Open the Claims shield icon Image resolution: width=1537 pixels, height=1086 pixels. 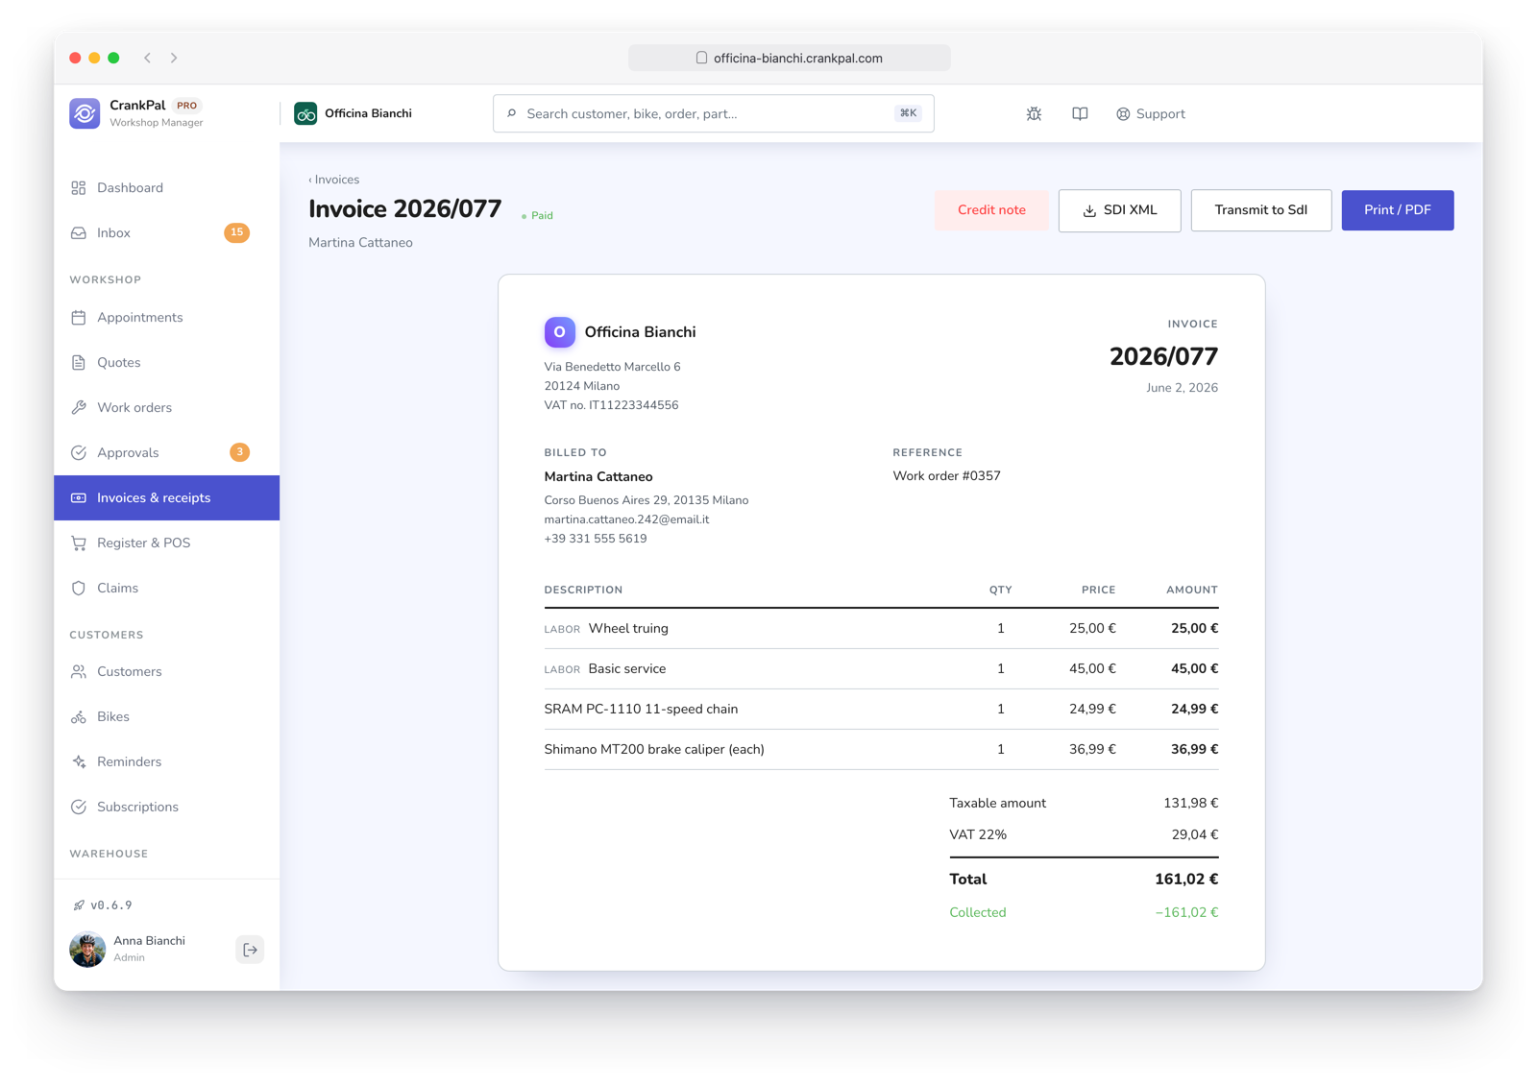click(79, 589)
